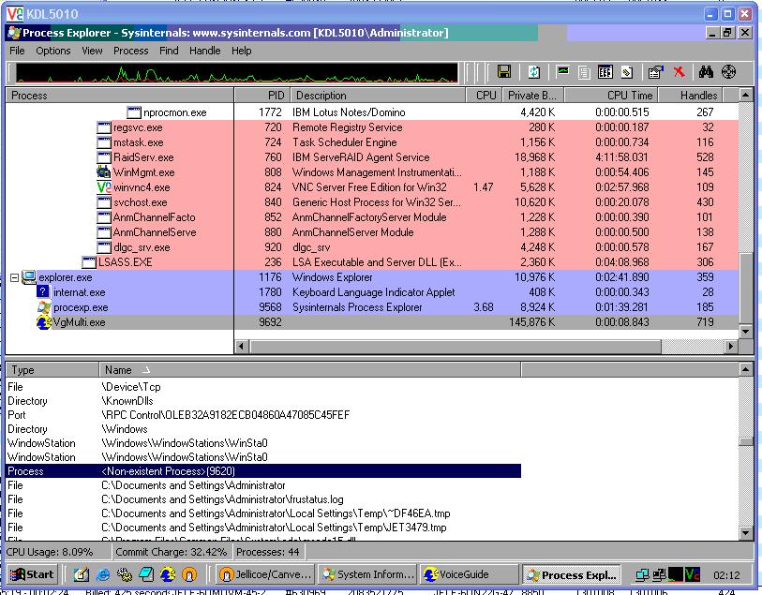Open the File menu
Screen dimensions: 762x595
click(17, 51)
